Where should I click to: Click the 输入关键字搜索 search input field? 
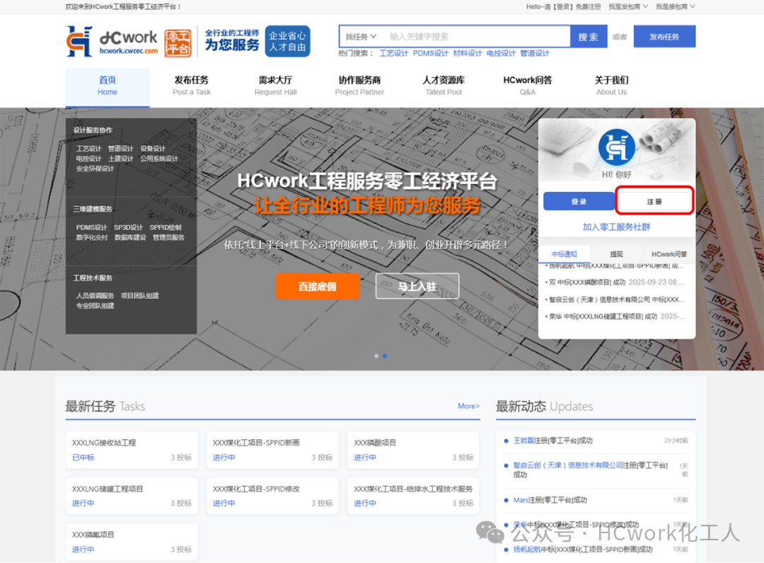pyautogui.click(x=477, y=36)
